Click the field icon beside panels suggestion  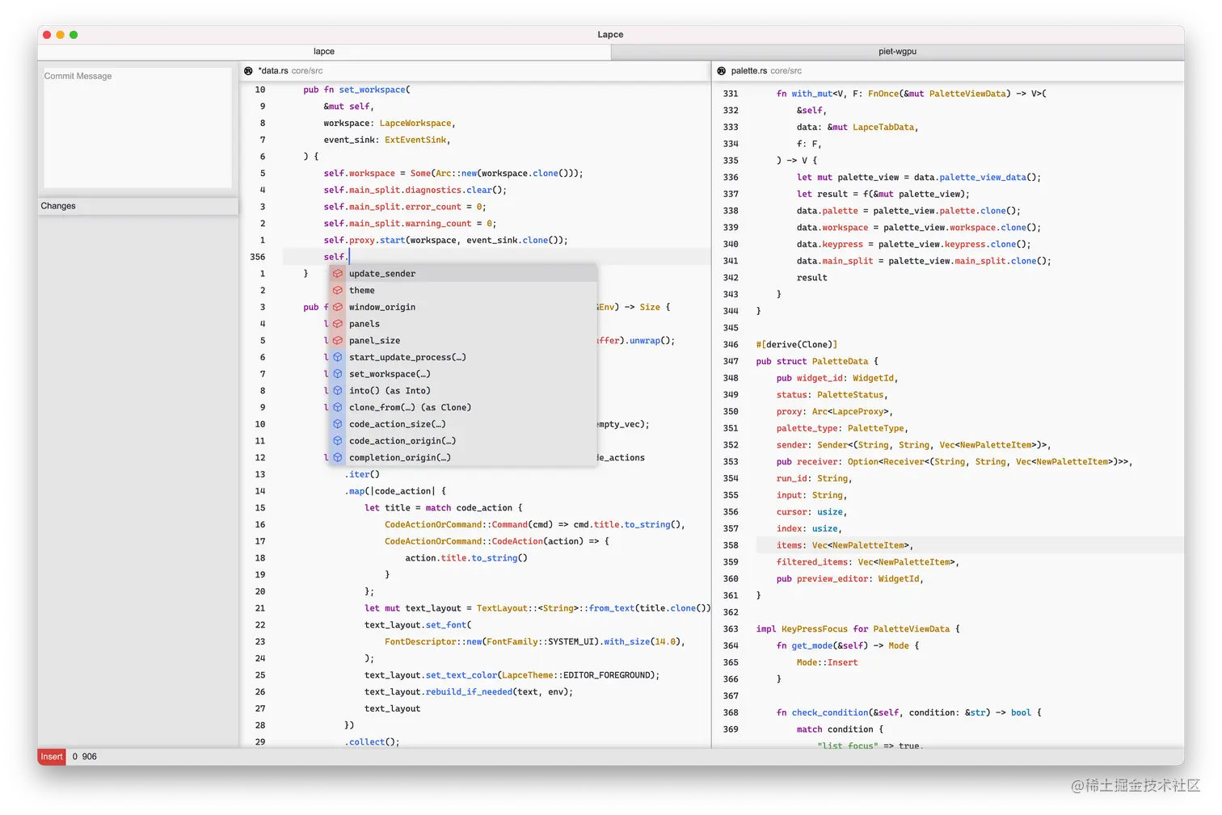338,324
